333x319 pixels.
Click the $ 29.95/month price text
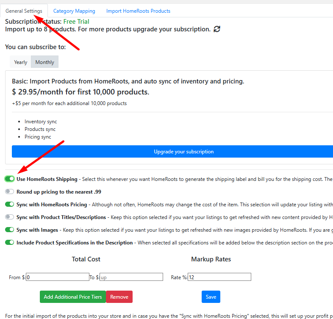[x=80, y=92]
